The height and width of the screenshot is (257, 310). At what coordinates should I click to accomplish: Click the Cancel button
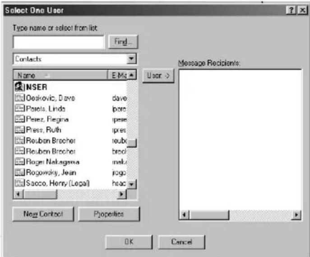[x=181, y=242]
